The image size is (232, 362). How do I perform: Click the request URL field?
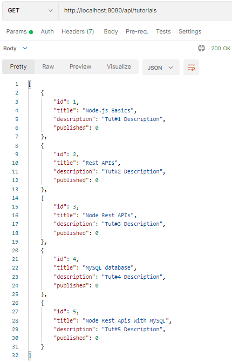(145, 11)
